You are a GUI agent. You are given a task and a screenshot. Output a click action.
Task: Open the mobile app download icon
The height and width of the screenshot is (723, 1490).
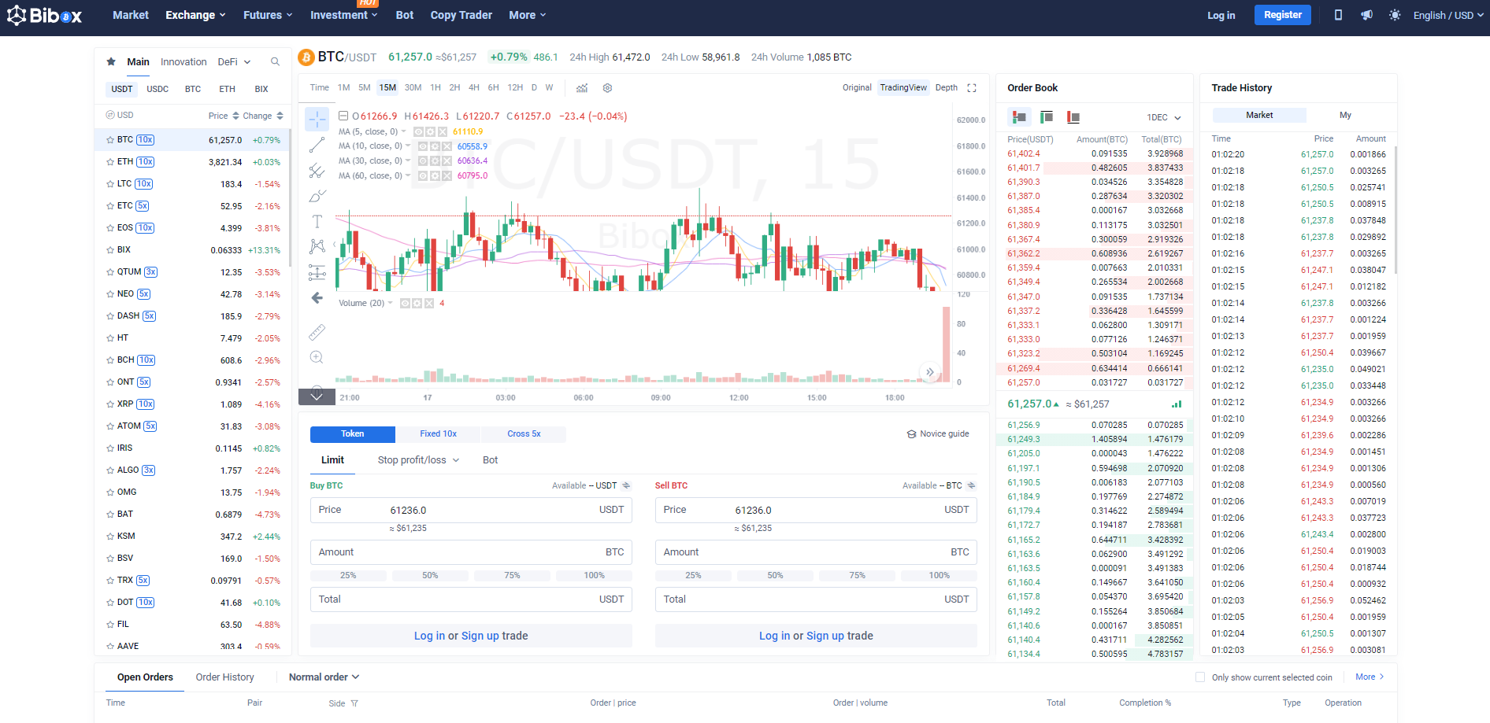click(x=1338, y=15)
